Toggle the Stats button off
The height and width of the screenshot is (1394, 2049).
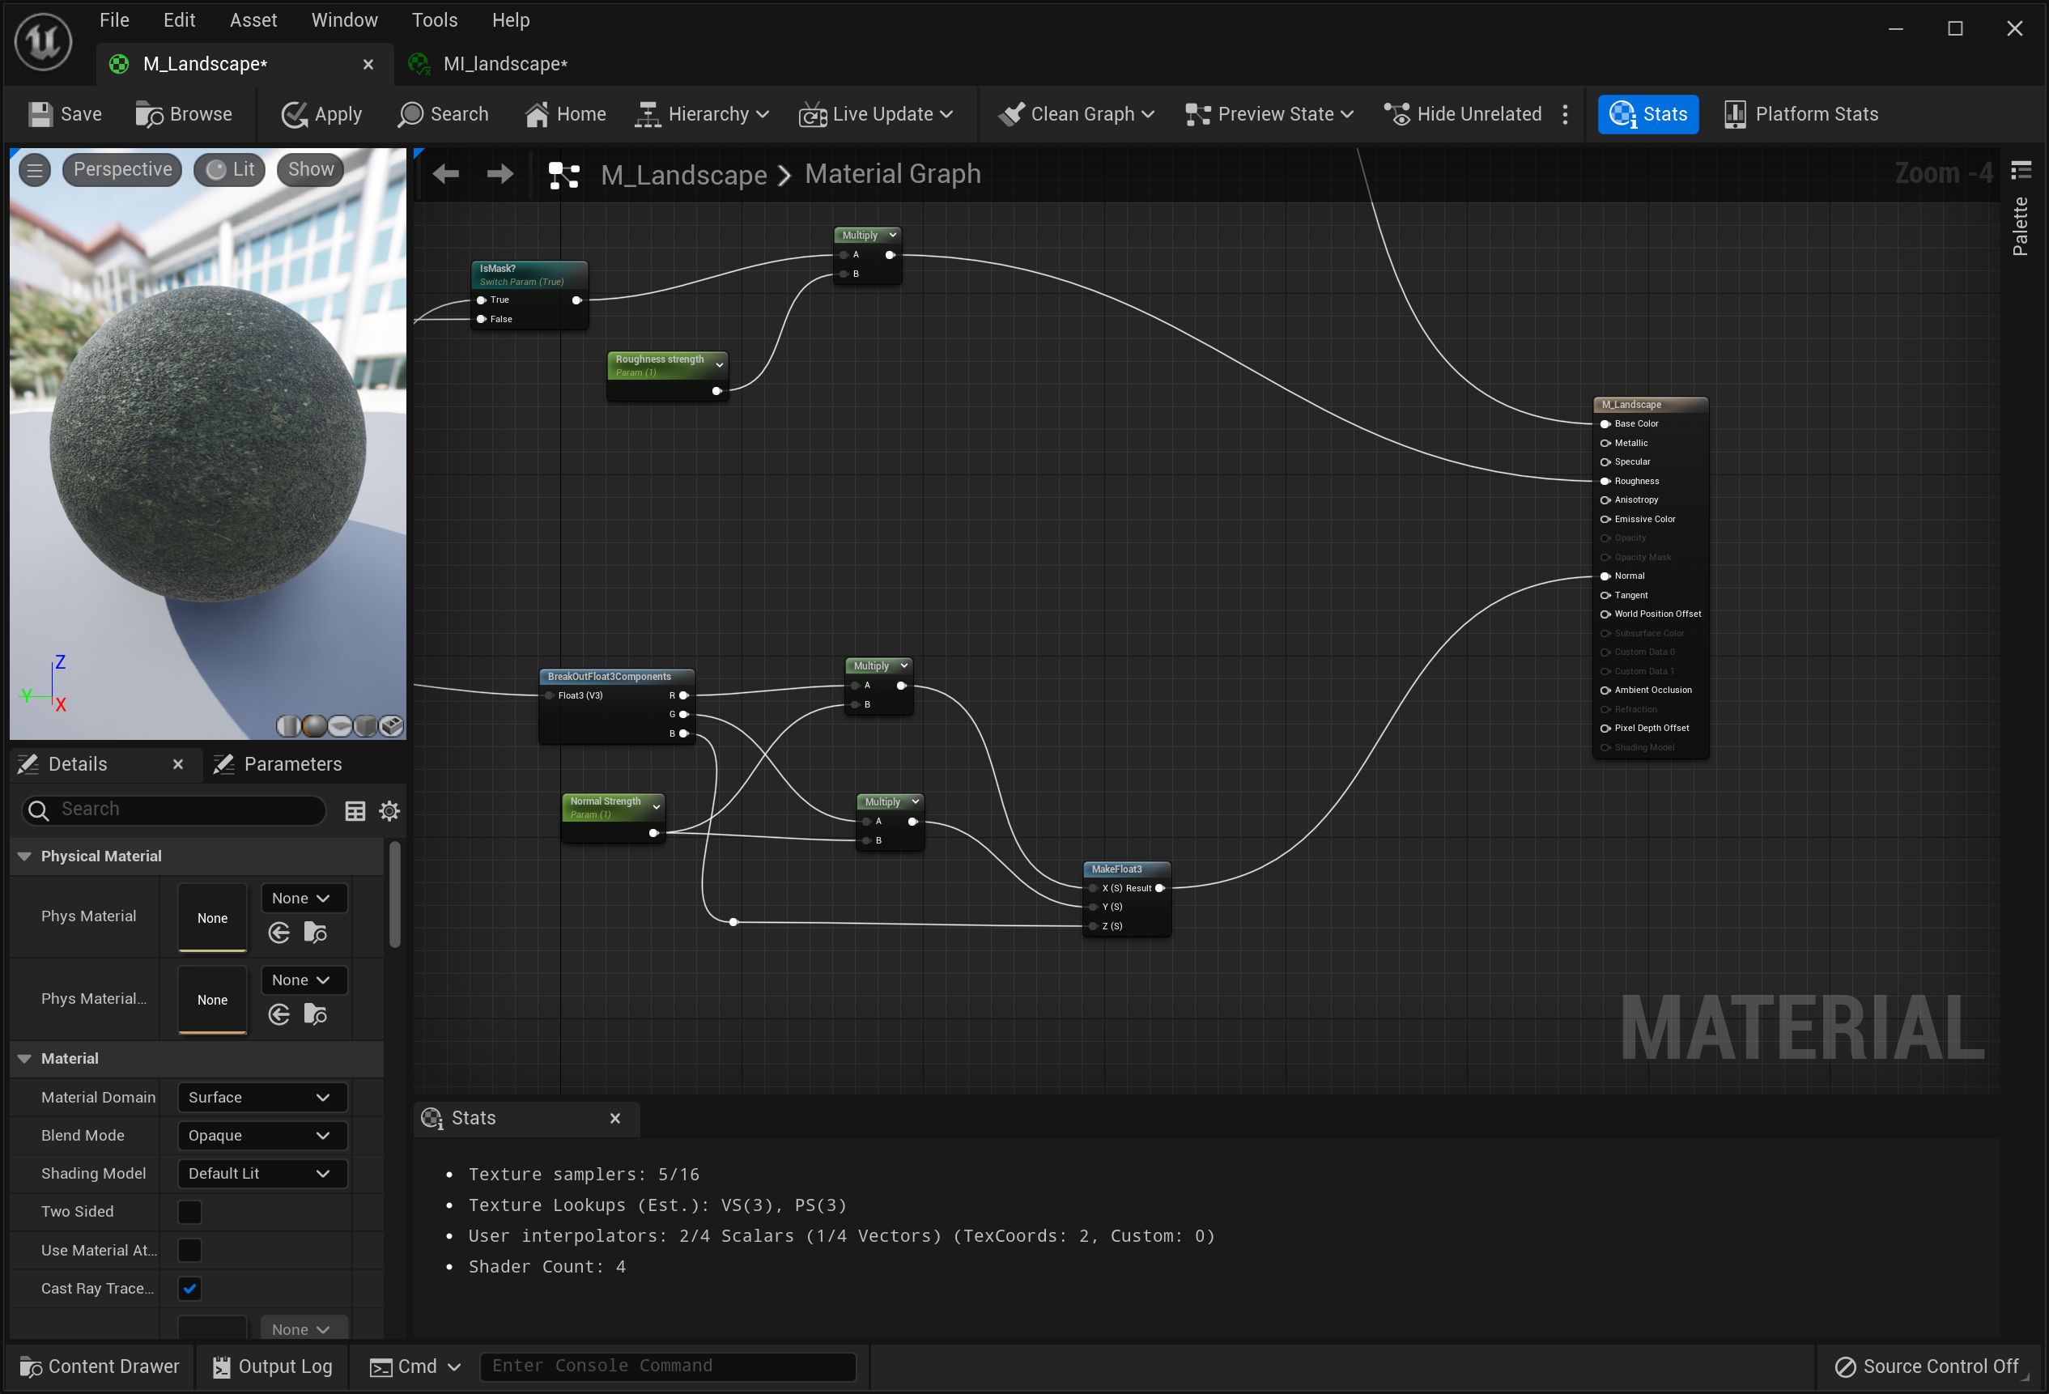pyautogui.click(x=1647, y=115)
